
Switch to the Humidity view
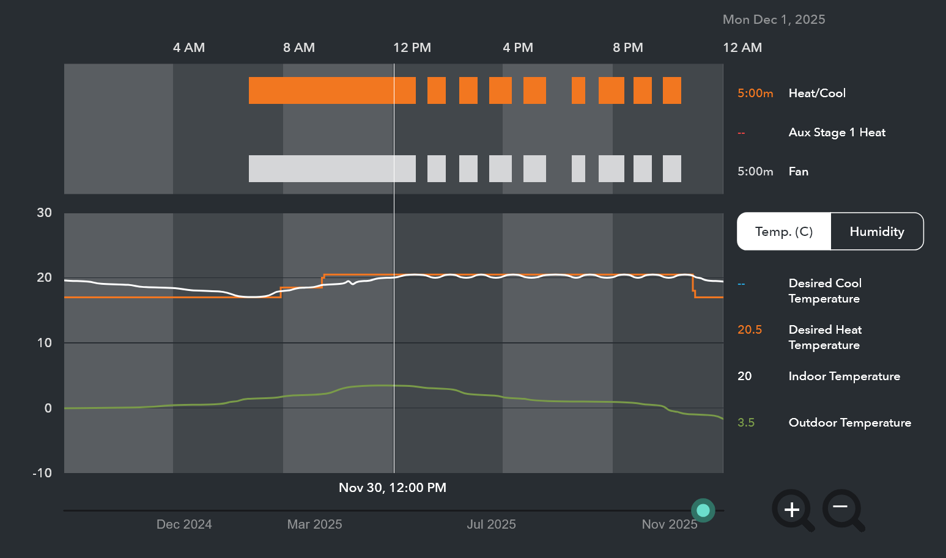(876, 232)
